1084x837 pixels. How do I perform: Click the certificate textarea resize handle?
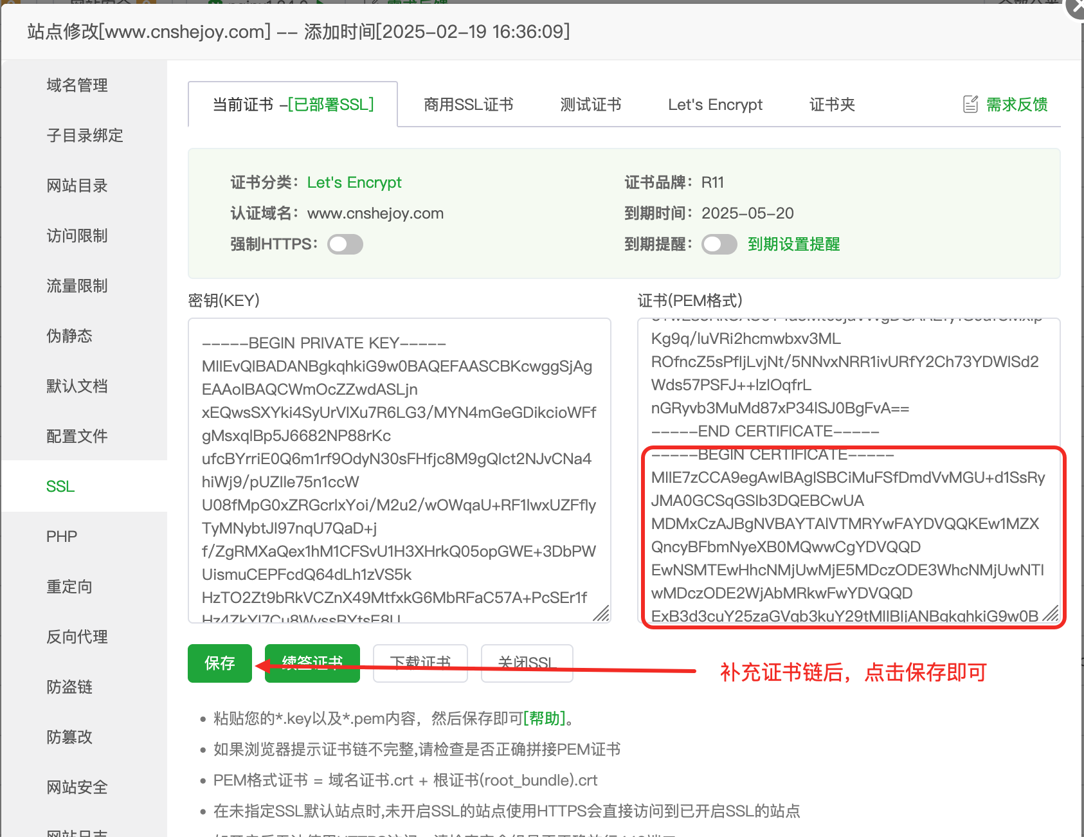pos(1050,614)
